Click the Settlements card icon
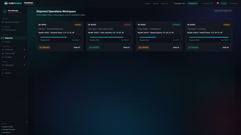The image size is (241, 135). click(3, 65)
